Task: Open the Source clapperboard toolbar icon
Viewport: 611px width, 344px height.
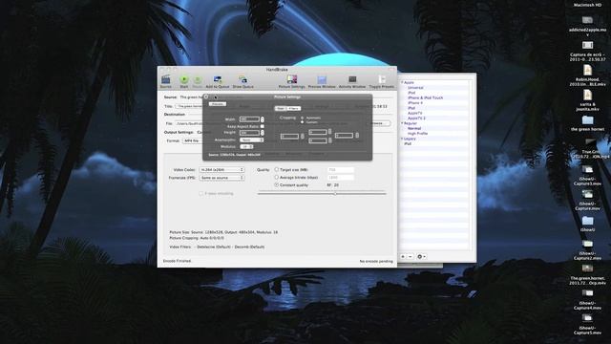Action: click(x=165, y=80)
